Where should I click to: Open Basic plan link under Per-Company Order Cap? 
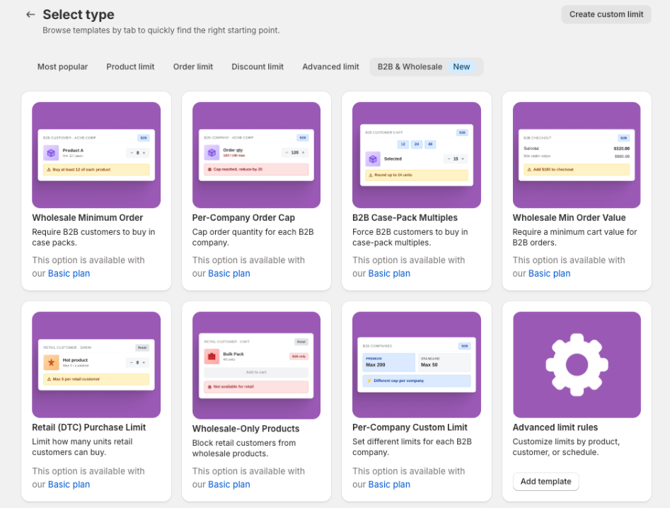[229, 273]
